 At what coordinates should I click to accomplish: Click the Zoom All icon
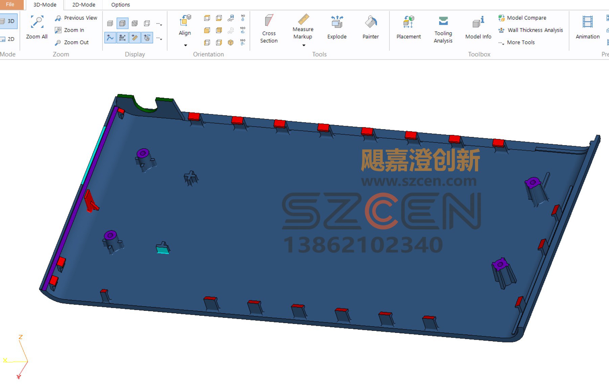[37, 21]
